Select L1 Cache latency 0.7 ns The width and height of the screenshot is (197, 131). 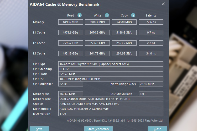(x=151, y=32)
